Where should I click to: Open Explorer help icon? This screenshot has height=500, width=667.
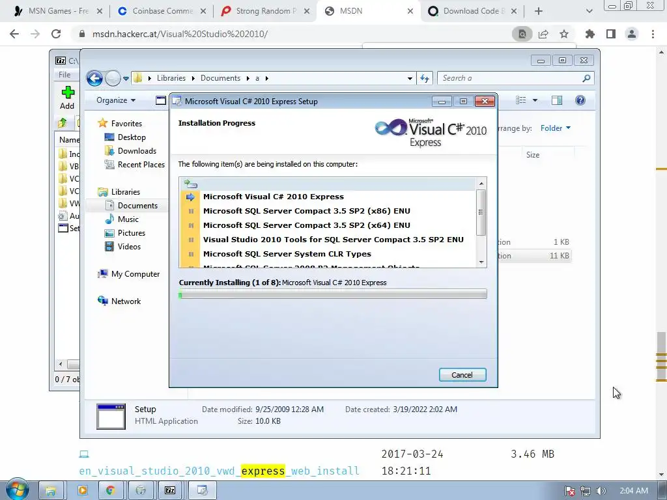tap(580, 100)
